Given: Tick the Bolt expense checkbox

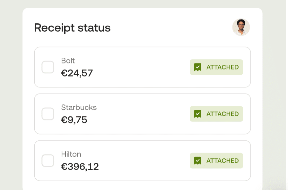Looking at the screenshot, I should point(48,67).
